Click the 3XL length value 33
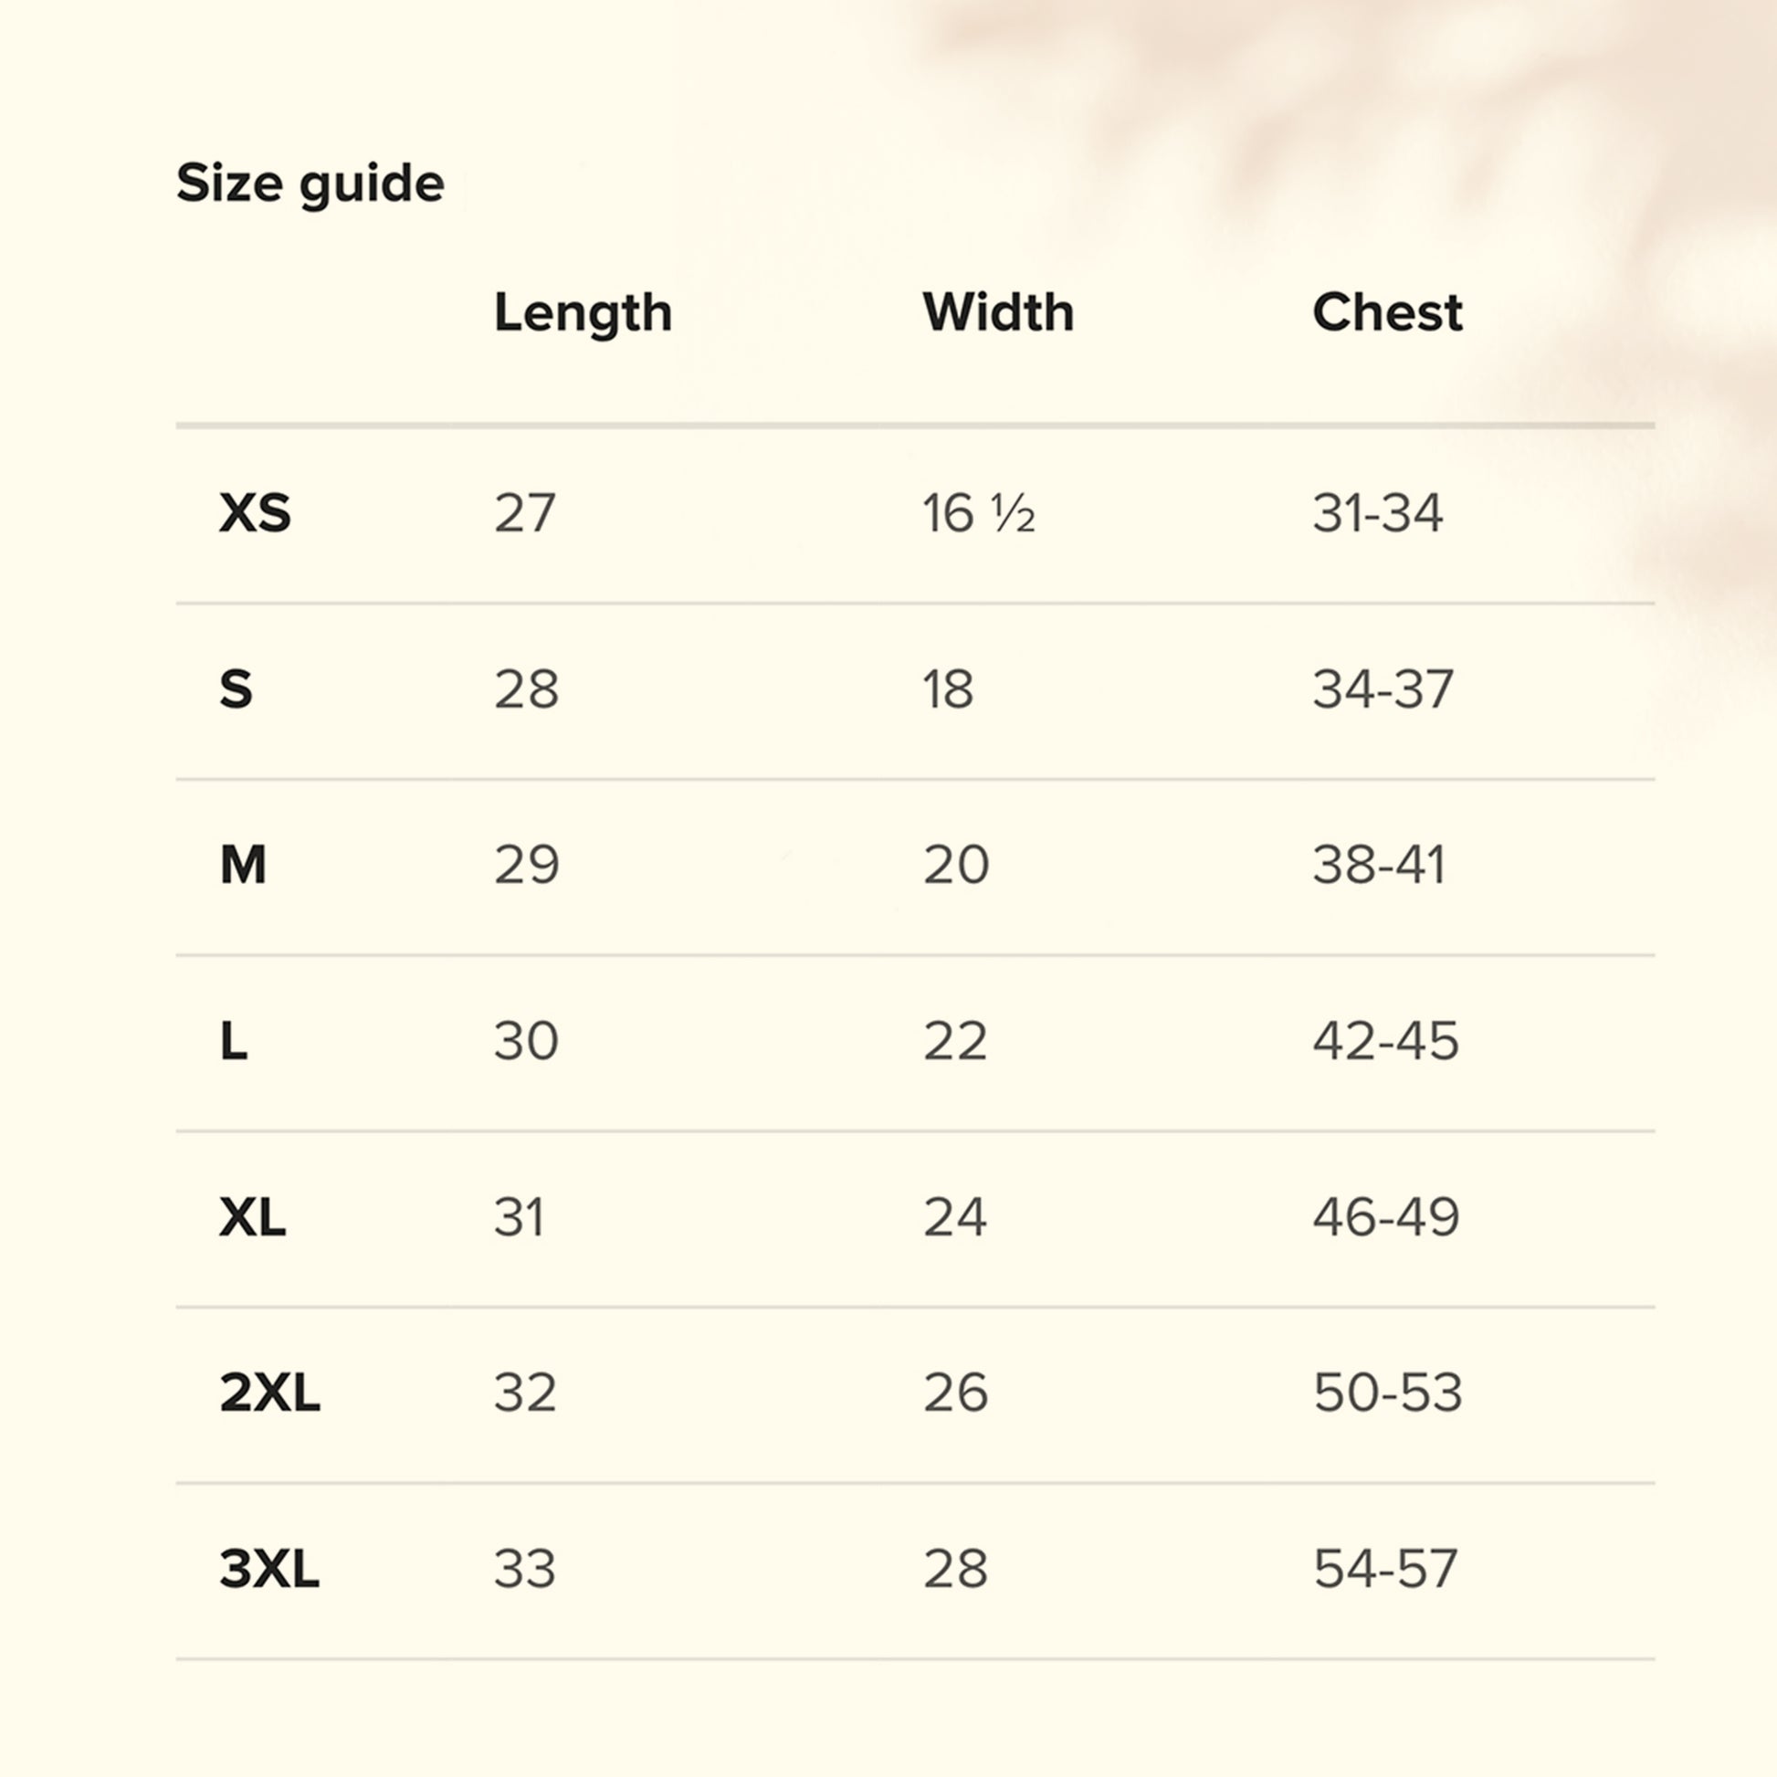1777x1777 pixels. point(524,1568)
